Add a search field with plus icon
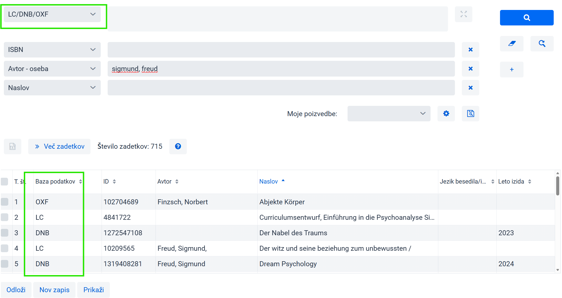Screen dimensions: 562x298 click(x=511, y=69)
